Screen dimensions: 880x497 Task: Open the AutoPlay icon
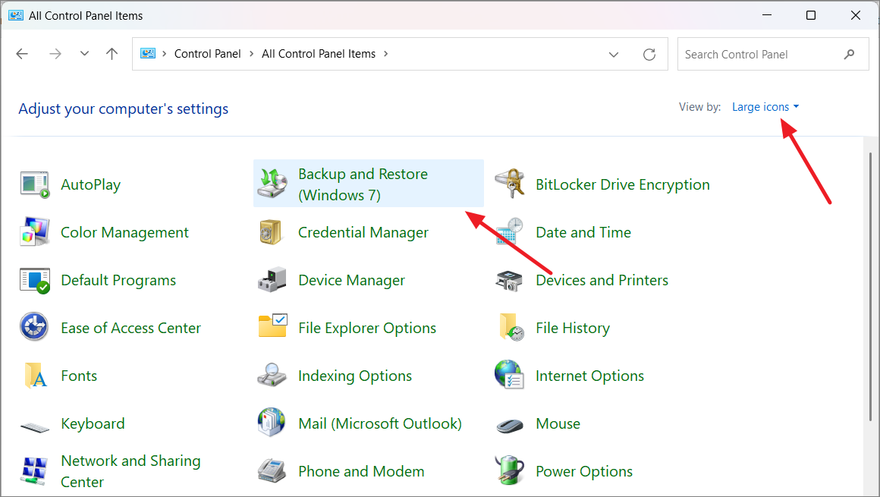coord(35,184)
